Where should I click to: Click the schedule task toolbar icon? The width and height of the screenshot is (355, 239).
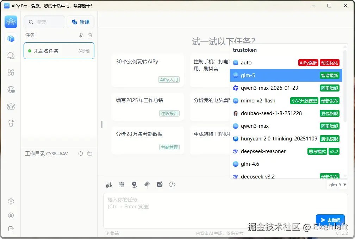[x=160, y=184]
